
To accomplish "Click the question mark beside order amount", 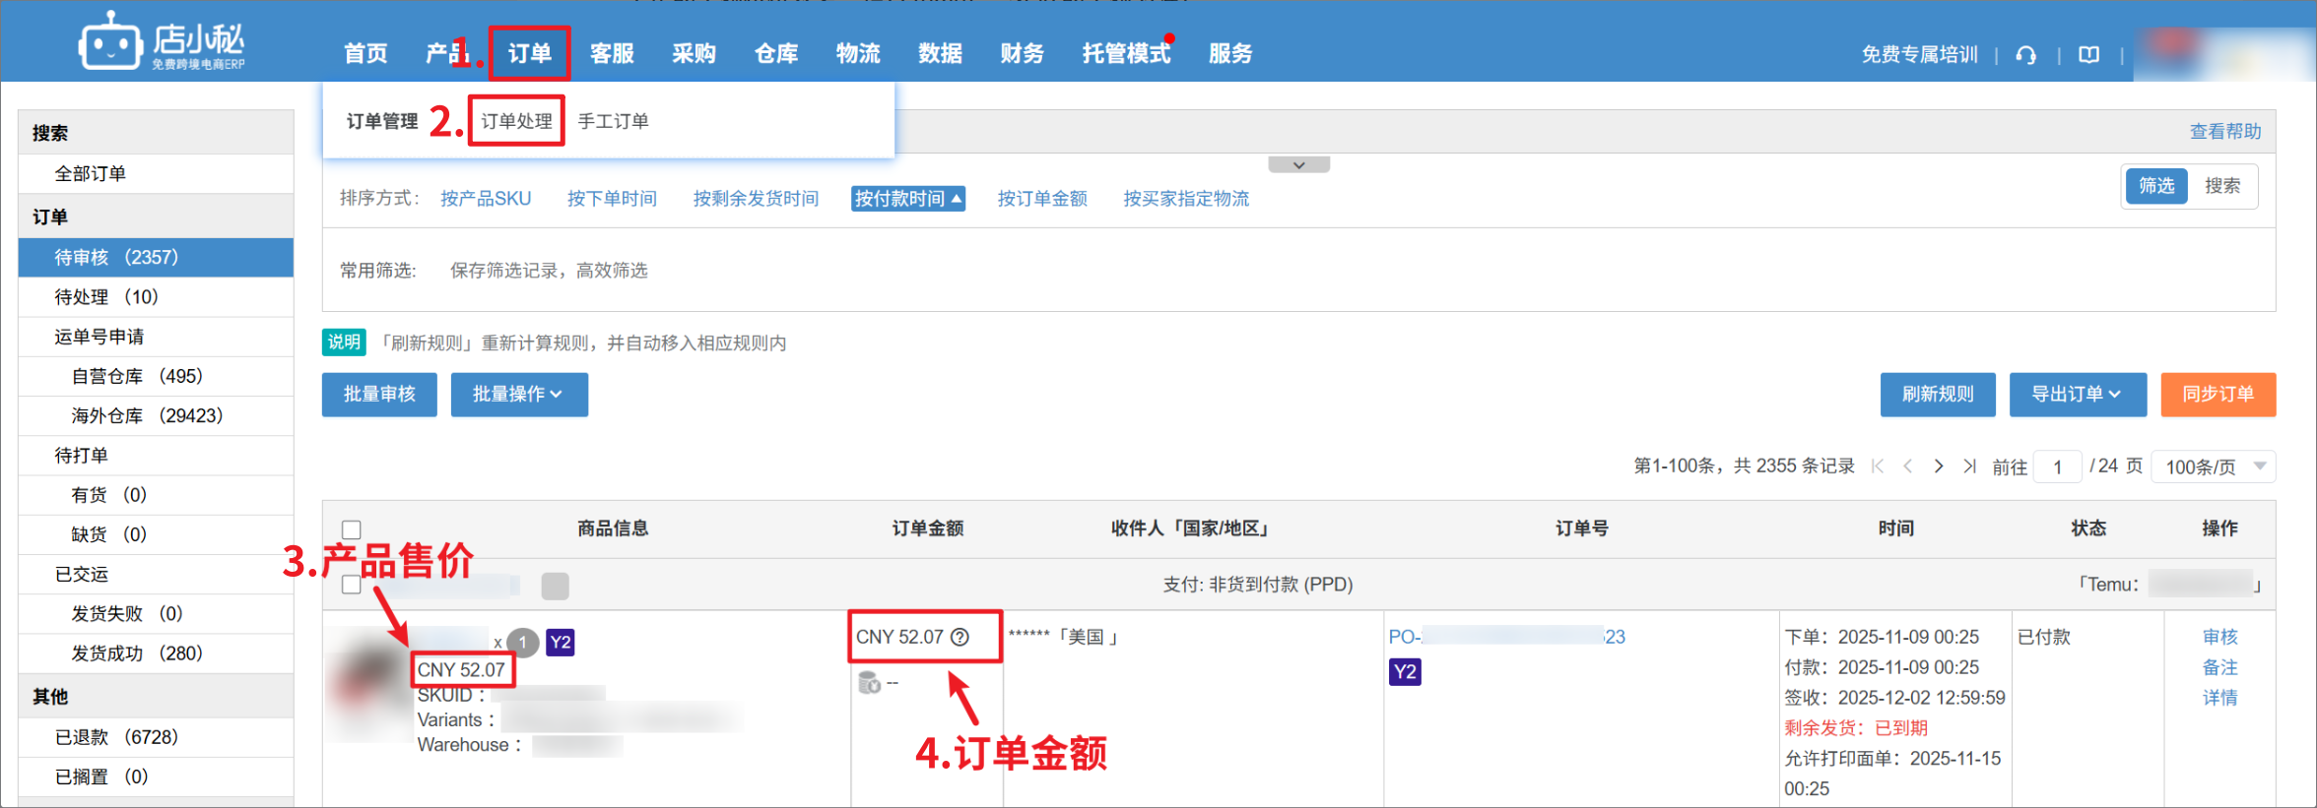I will [x=960, y=637].
